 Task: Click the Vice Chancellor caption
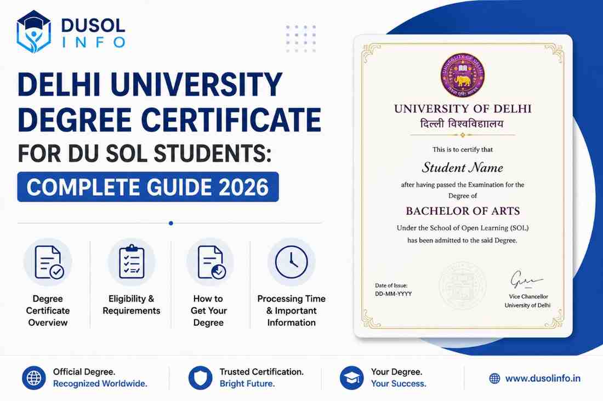point(528,296)
